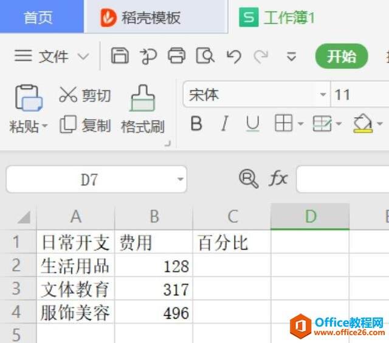Click cell containing 日常开支
The width and height of the screenshot is (389, 343).
click(75, 242)
